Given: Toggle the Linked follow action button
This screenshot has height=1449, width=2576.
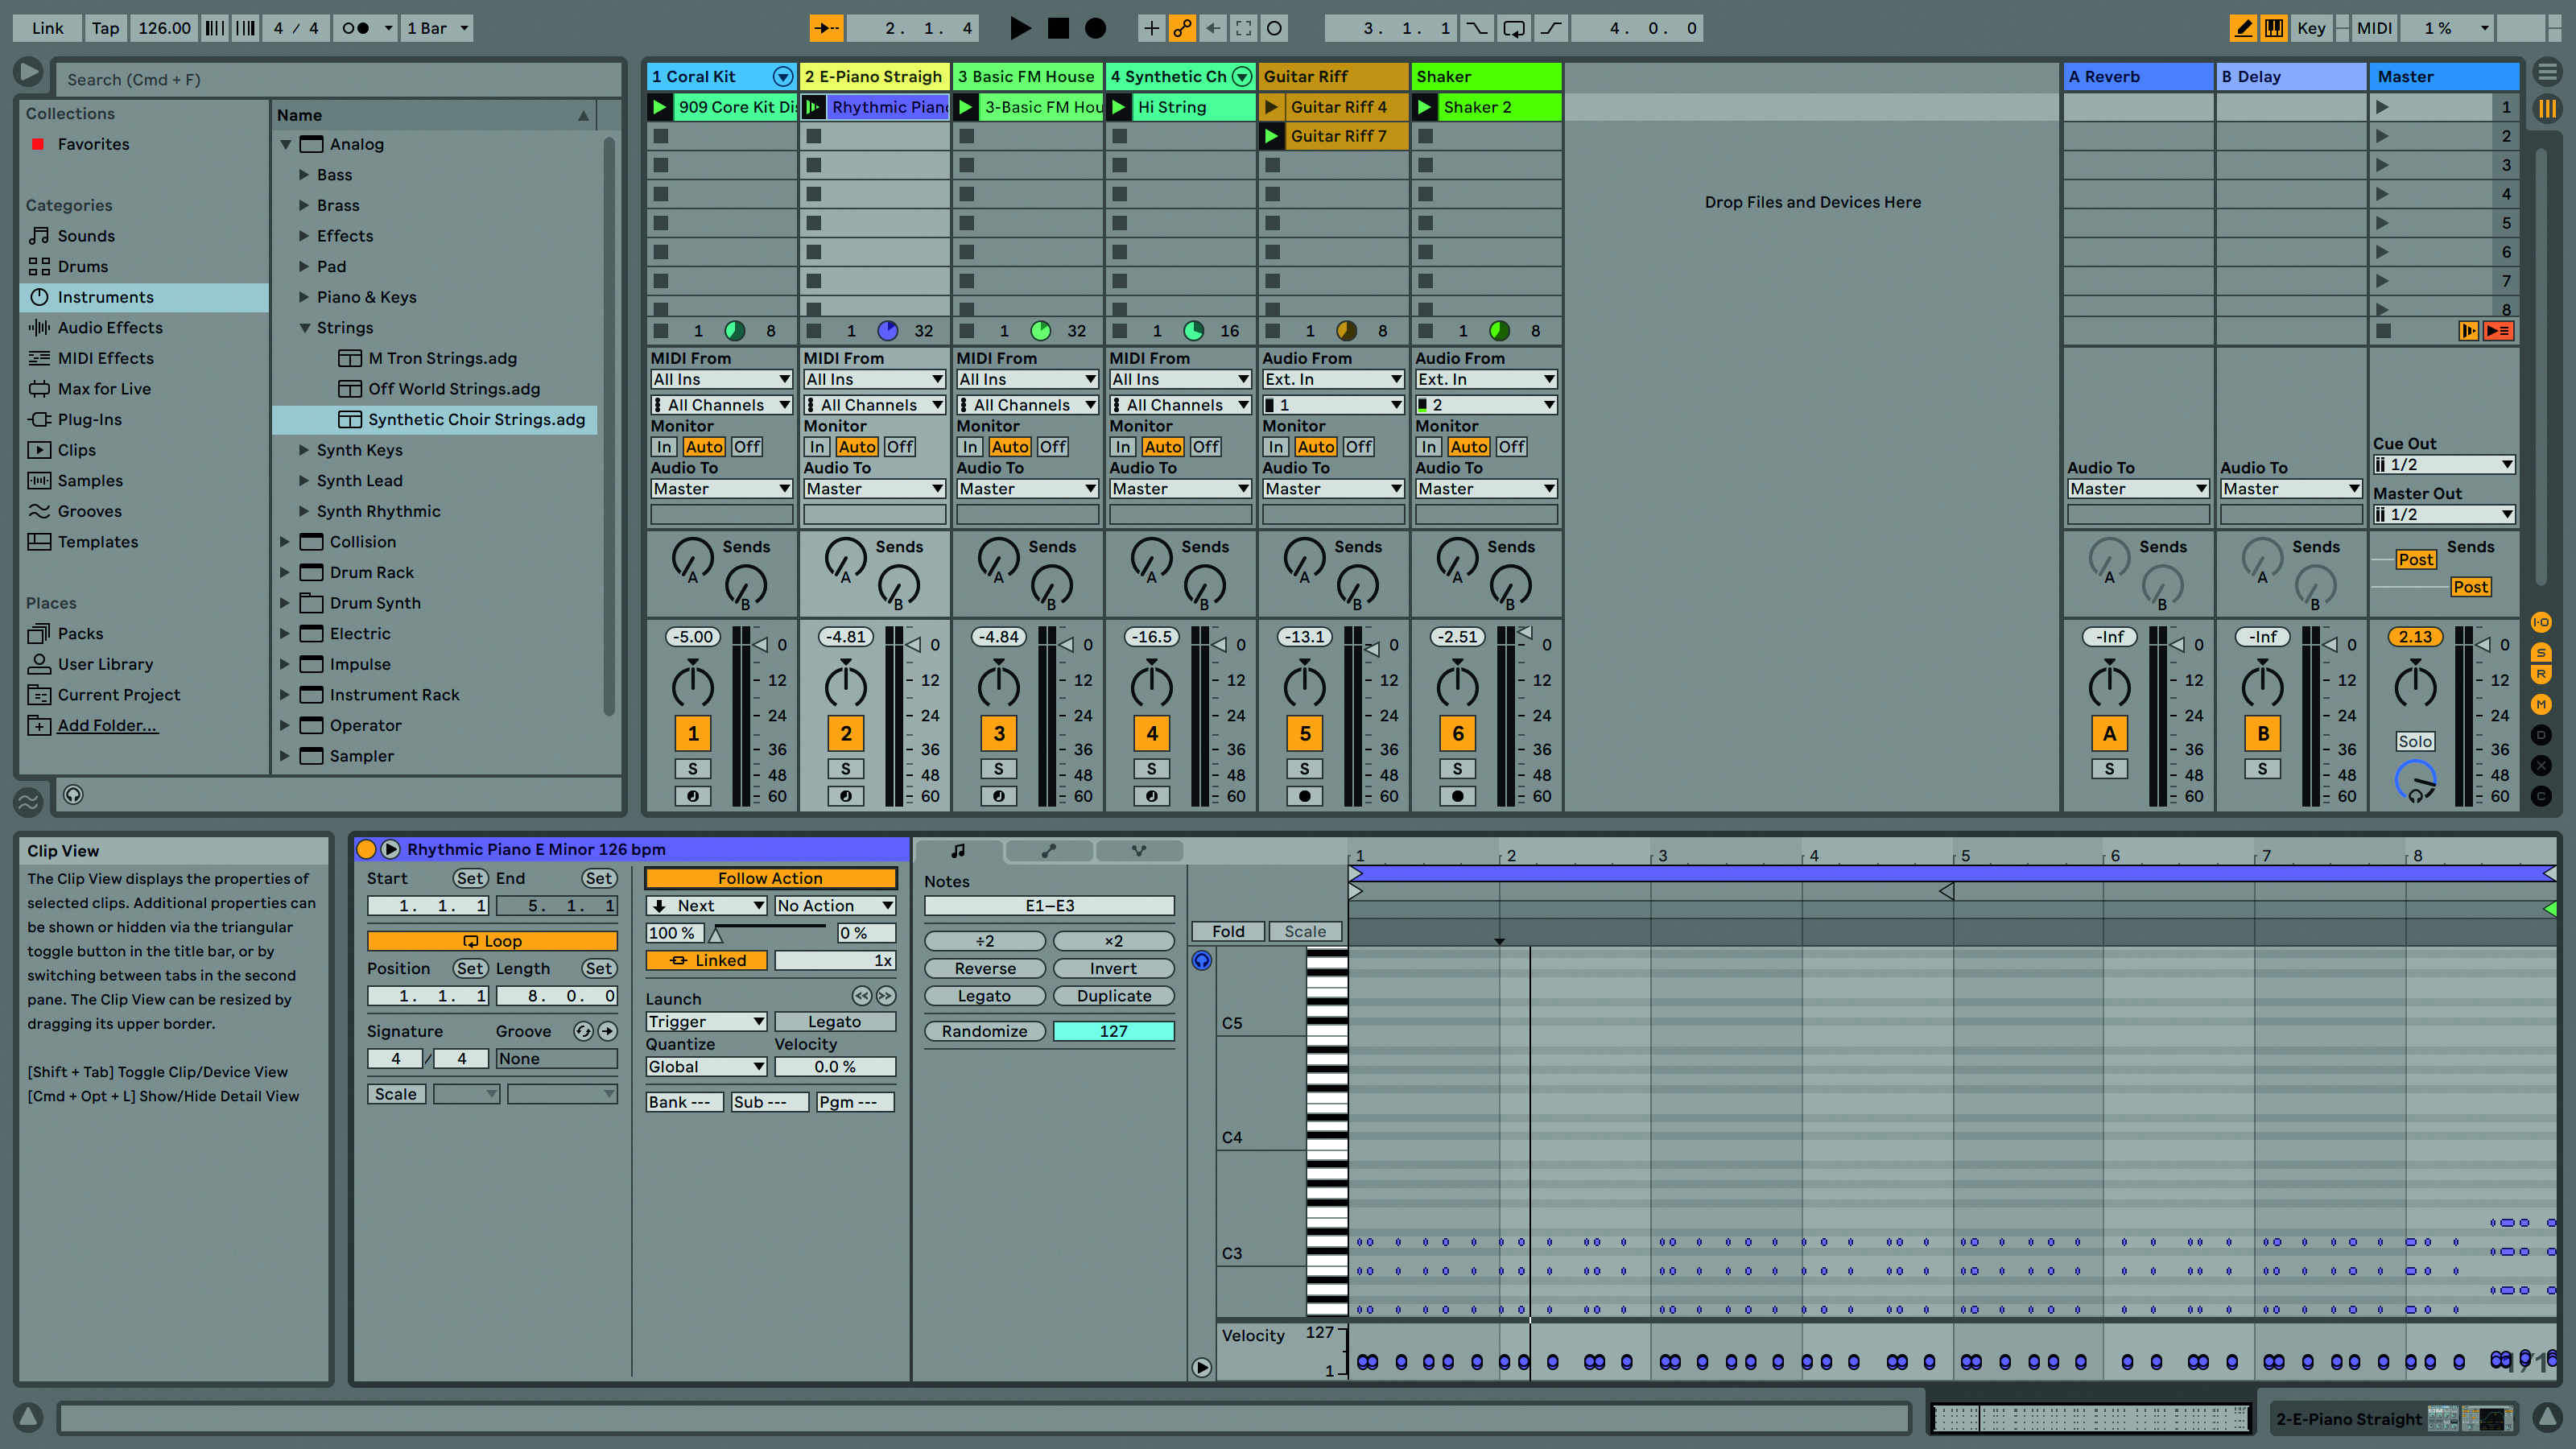Looking at the screenshot, I should 707,960.
